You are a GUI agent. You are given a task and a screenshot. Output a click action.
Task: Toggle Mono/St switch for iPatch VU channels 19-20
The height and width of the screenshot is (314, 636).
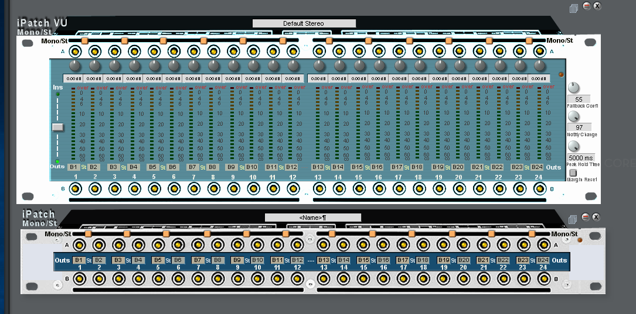[x=448, y=41]
